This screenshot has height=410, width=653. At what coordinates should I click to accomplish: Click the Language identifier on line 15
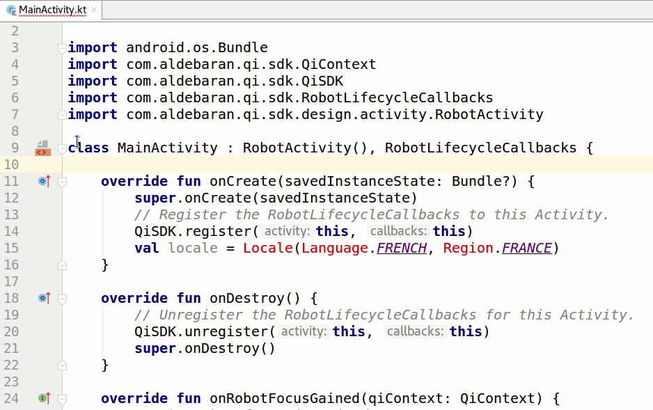(335, 248)
